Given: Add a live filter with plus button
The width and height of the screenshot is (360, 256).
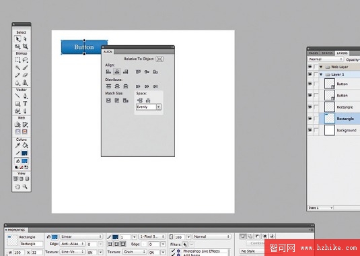Looking at the screenshot, I should pyautogui.click(x=185, y=245).
